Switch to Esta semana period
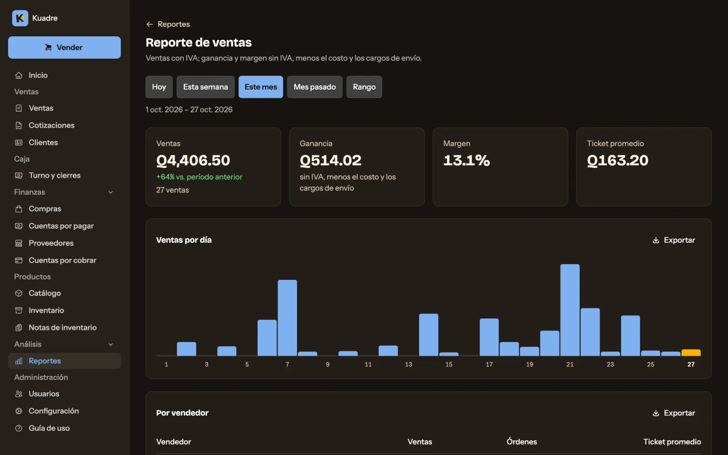Image resolution: width=728 pixels, height=455 pixels. coord(206,87)
